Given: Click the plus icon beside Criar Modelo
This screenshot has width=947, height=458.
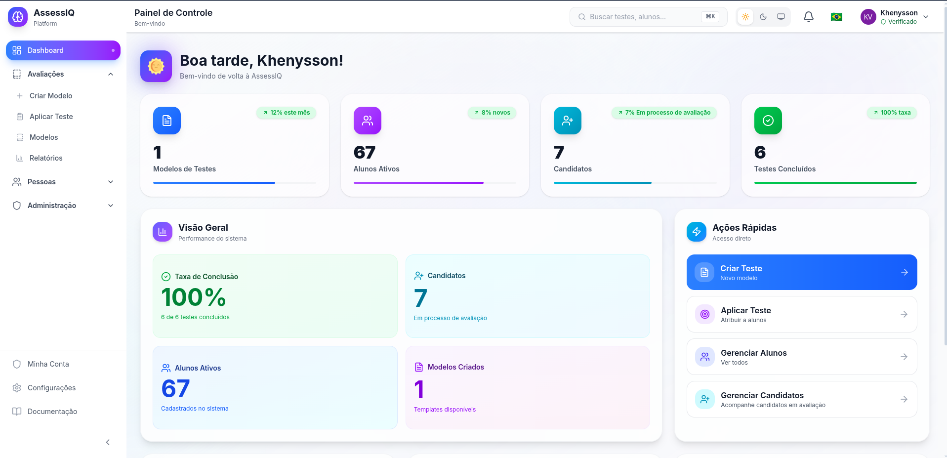Looking at the screenshot, I should [x=20, y=96].
